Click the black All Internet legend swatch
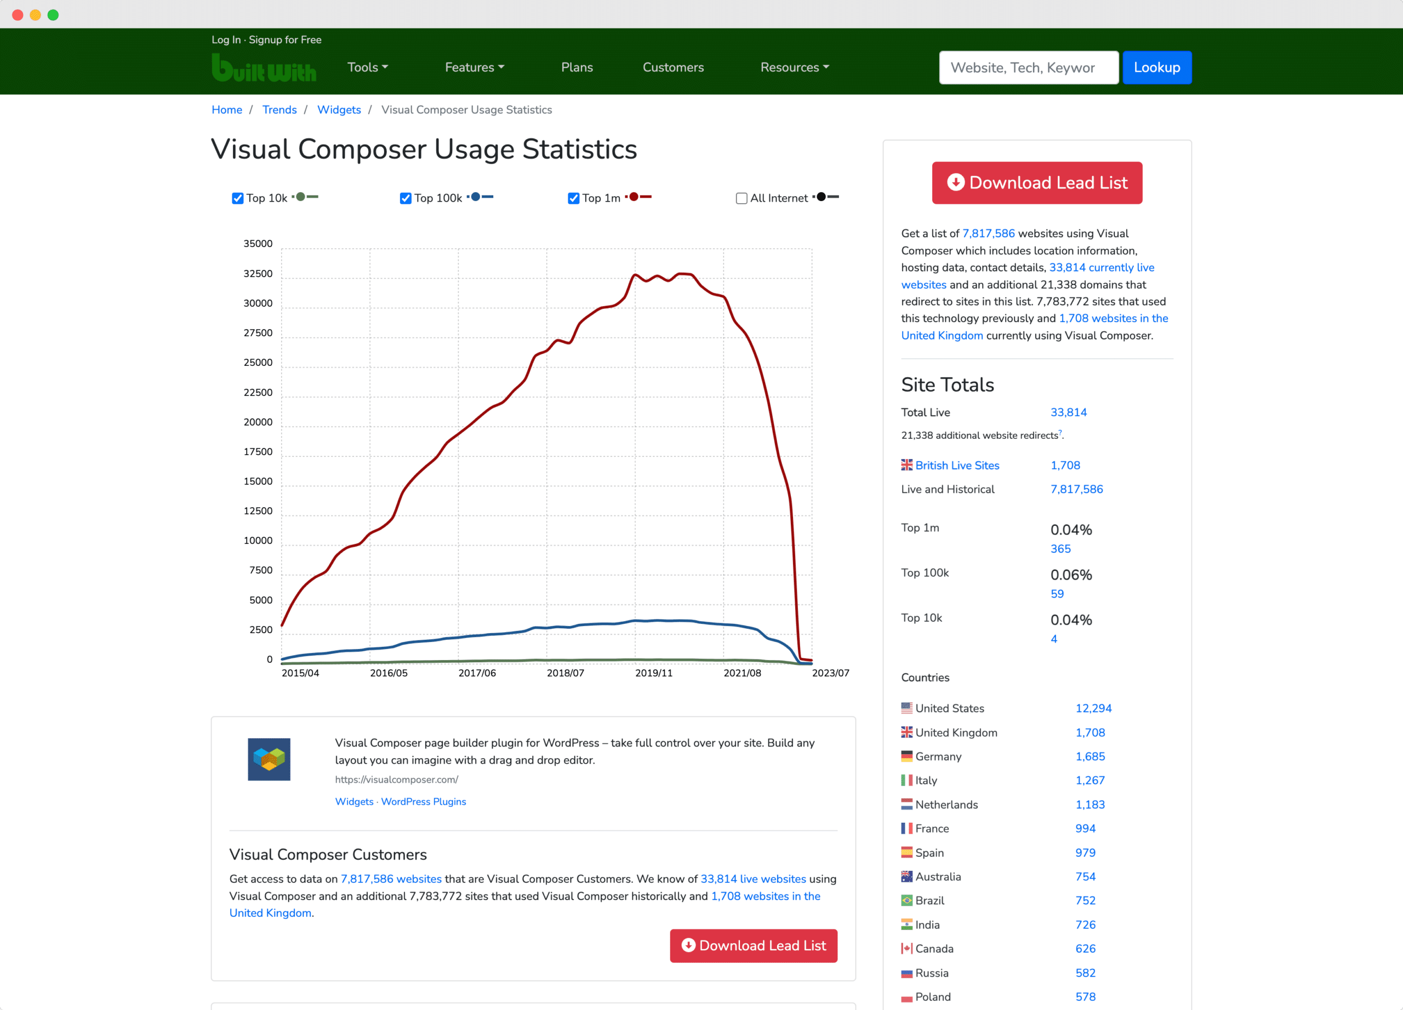This screenshot has width=1403, height=1010. 826,197
